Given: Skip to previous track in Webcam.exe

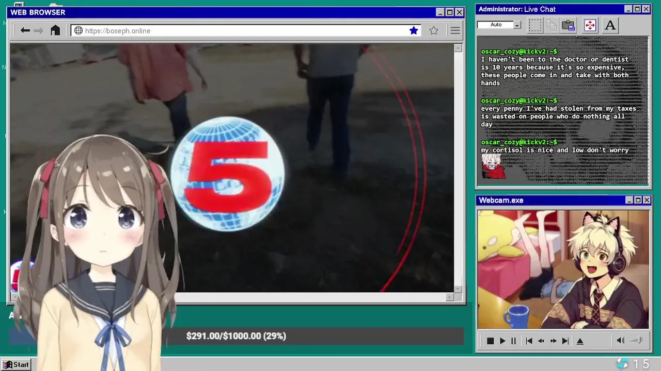Looking at the screenshot, I should tap(529, 341).
